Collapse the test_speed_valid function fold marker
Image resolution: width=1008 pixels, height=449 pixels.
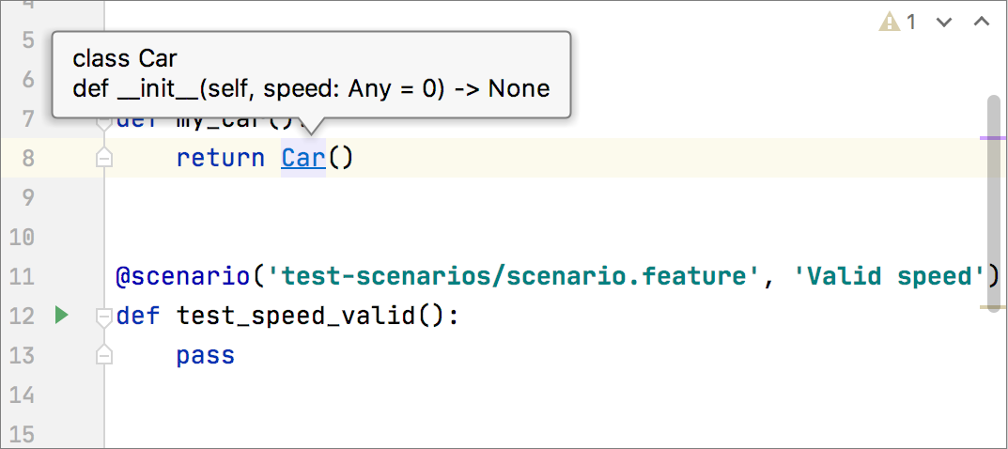pyautogui.click(x=104, y=317)
